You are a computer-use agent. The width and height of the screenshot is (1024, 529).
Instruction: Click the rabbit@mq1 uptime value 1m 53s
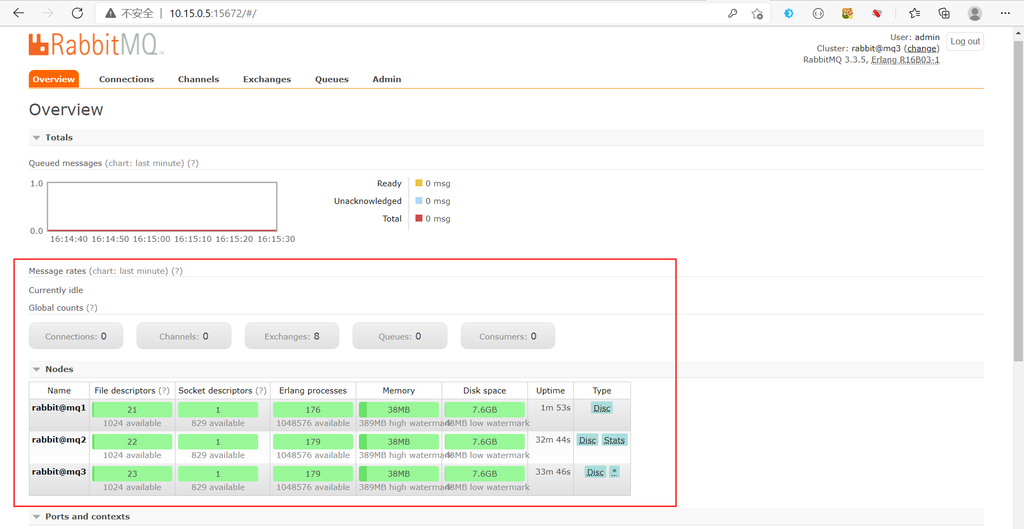coord(555,408)
